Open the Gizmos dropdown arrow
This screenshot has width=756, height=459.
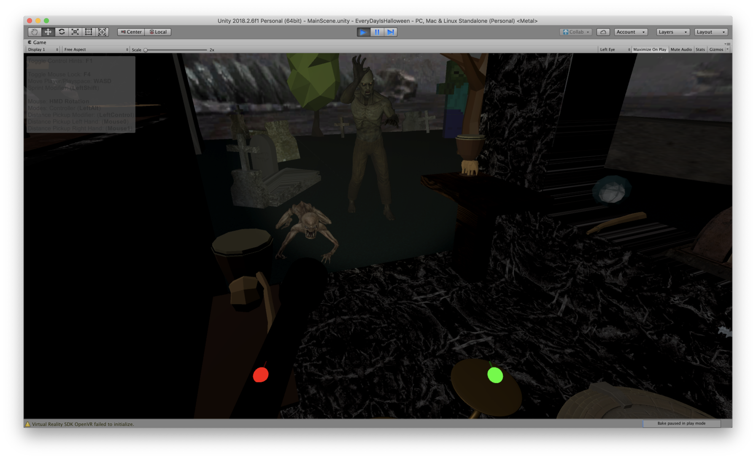pyautogui.click(x=727, y=50)
